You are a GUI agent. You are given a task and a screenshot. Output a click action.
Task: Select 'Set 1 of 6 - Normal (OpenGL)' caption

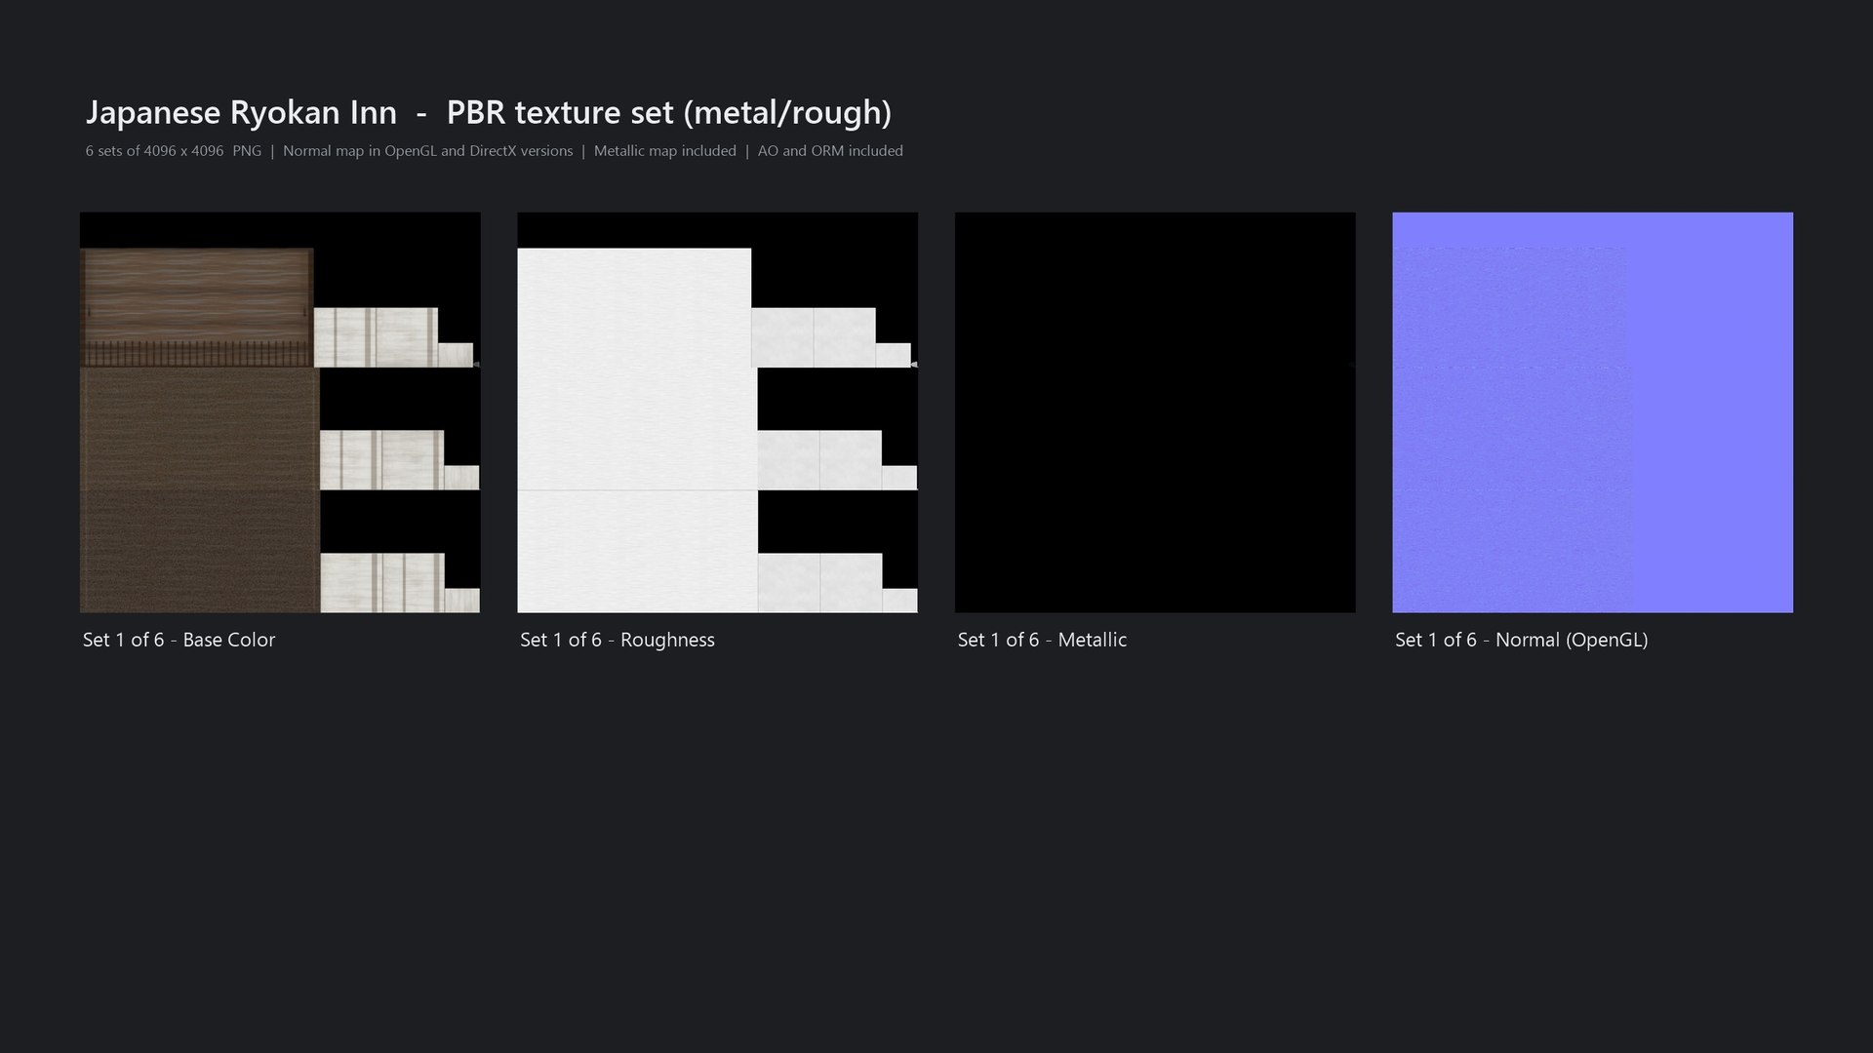(x=1522, y=641)
